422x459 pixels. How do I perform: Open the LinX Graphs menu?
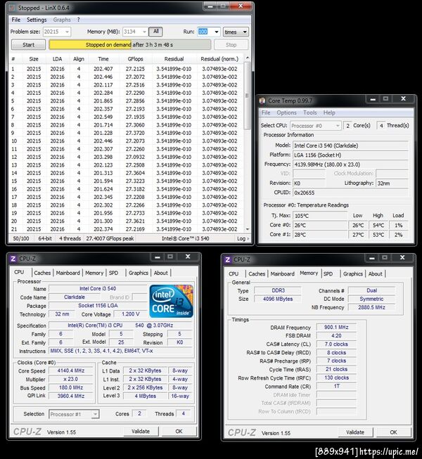[x=62, y=20]
